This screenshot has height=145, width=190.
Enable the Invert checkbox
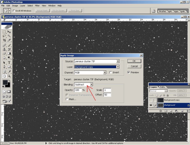111,73
